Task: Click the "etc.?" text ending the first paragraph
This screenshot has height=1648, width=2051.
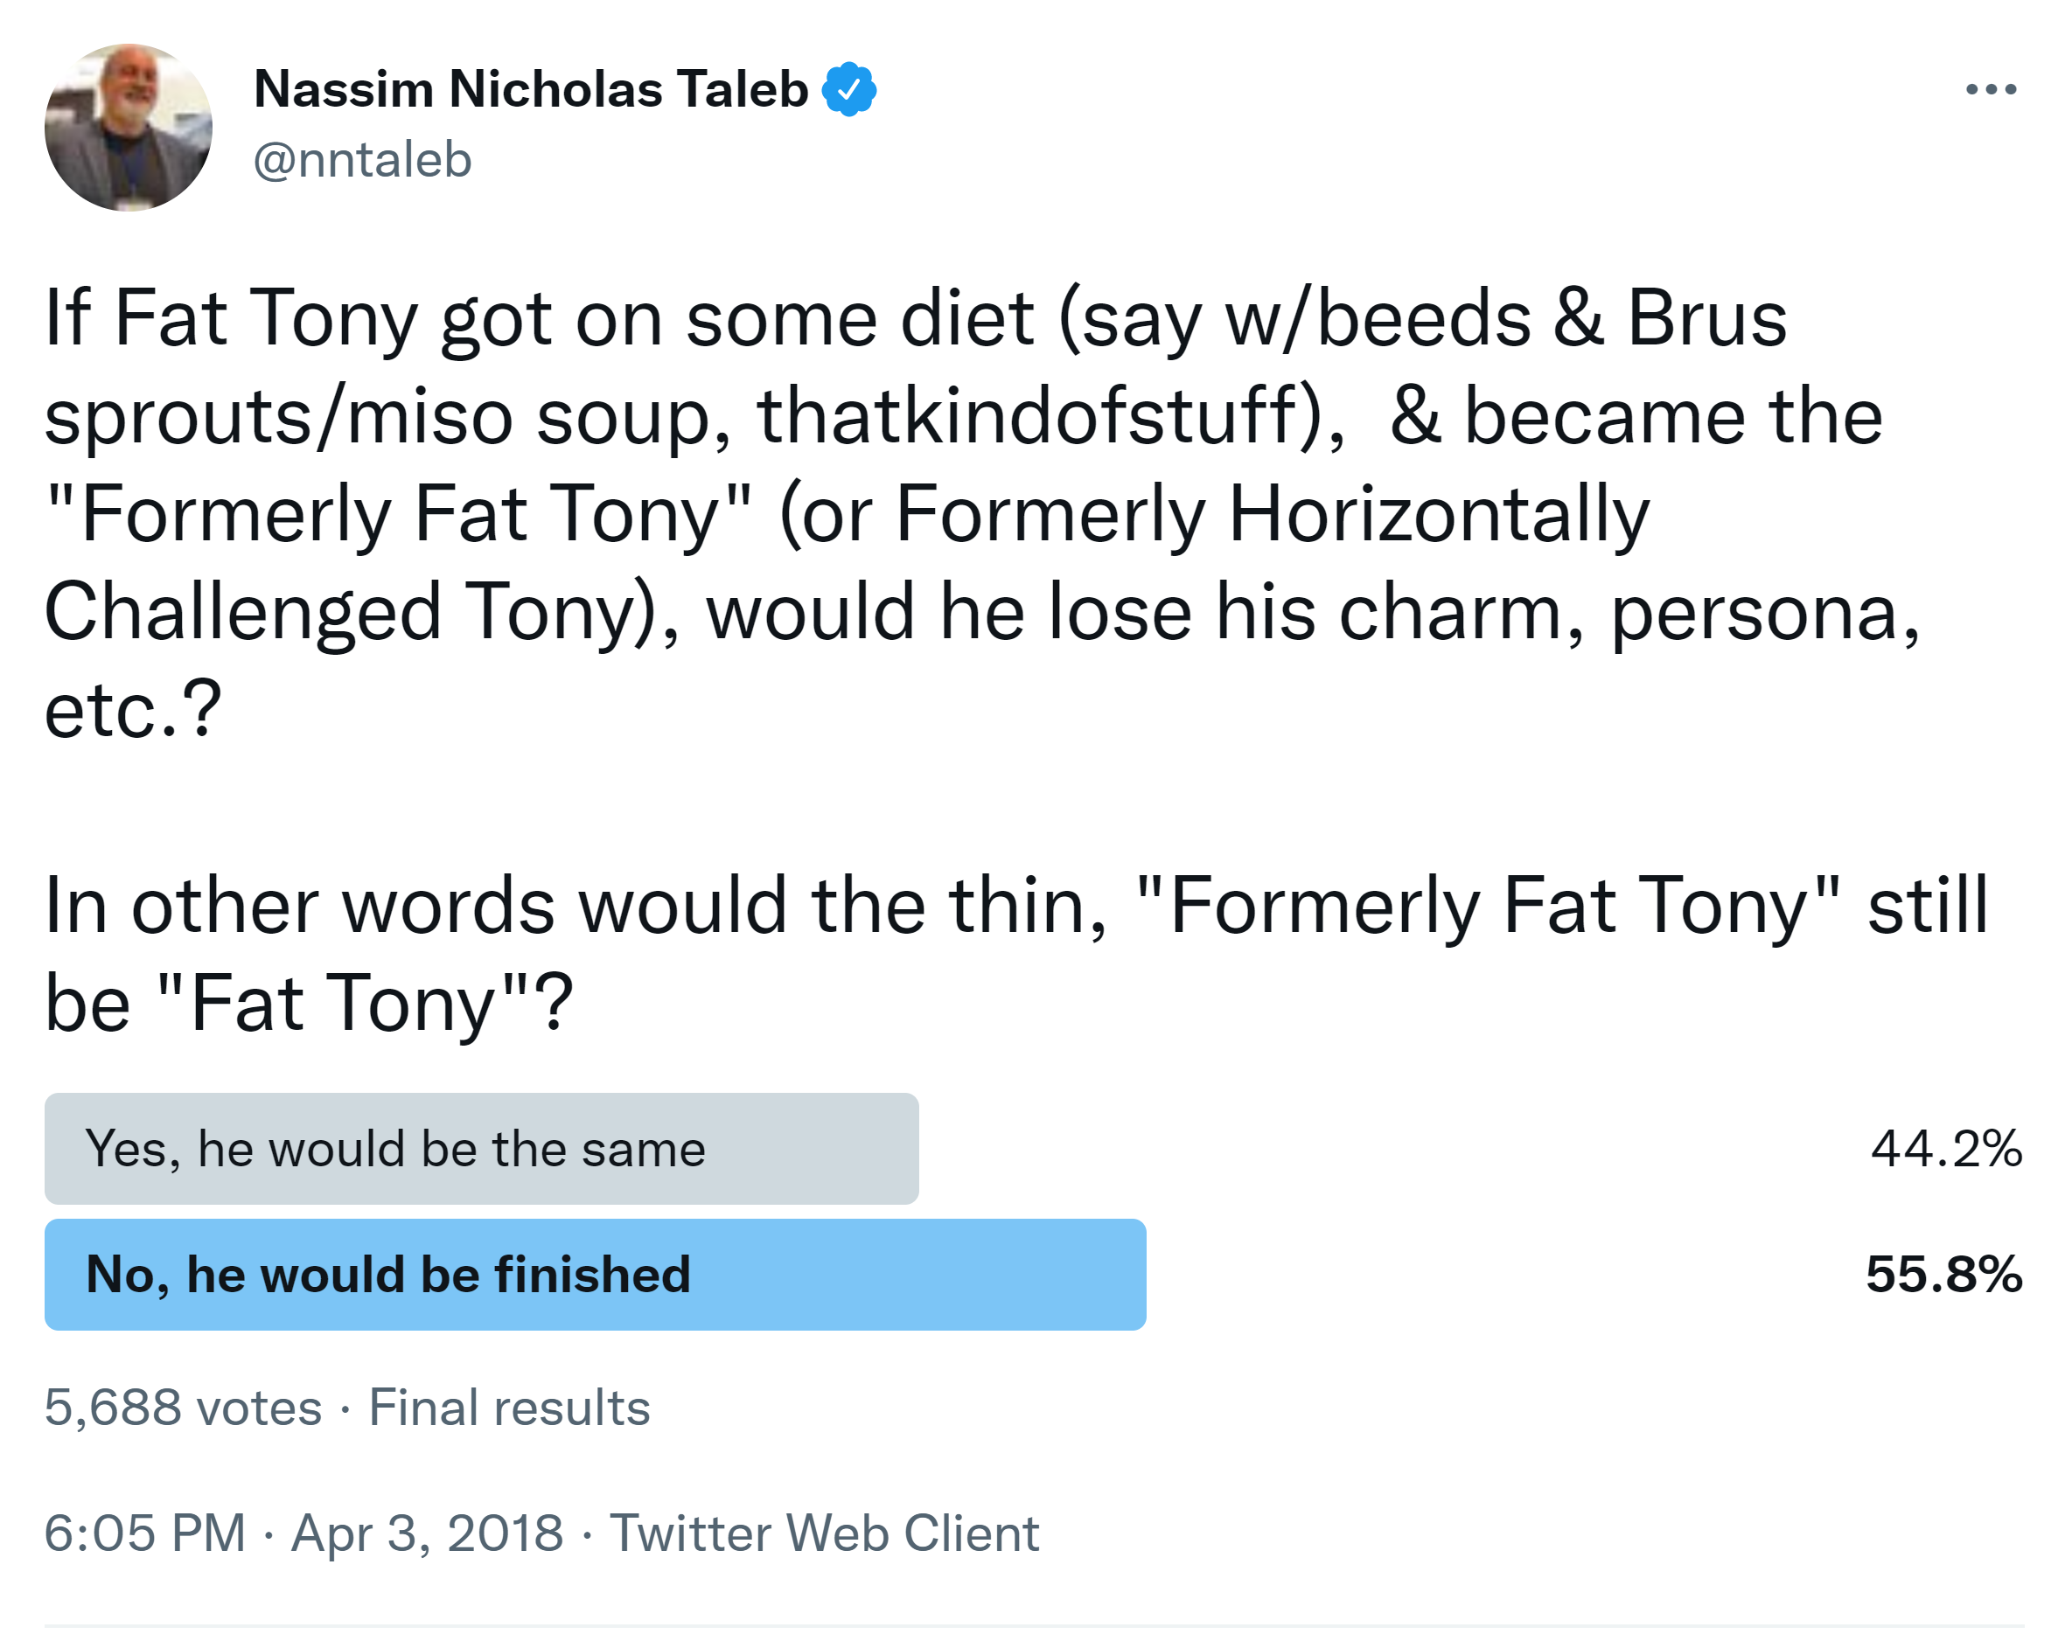Action: (133, 709)
